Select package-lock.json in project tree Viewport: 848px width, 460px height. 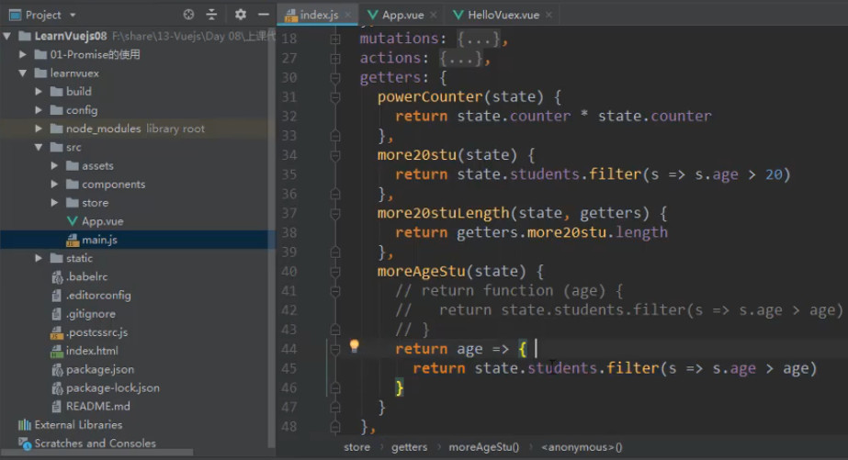click(x=112, y=387)
